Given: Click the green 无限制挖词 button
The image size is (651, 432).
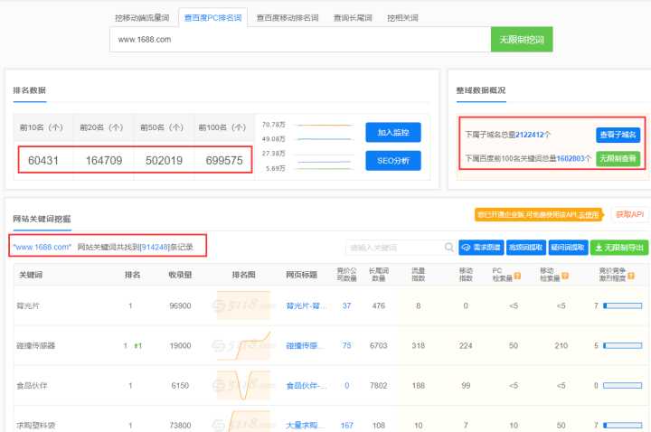Looking at the screenshot, I should [x=522, y=40].
